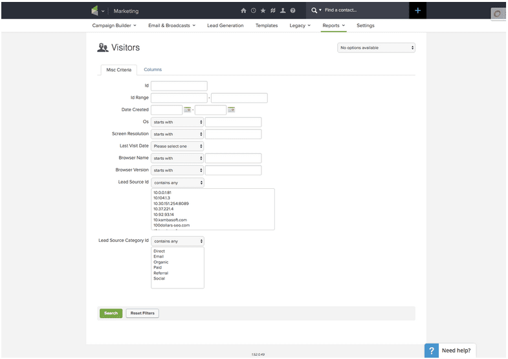Open the first Date Created calendar picker
Viewport: 508px width, 359px height.
click(x=188, y=110)
